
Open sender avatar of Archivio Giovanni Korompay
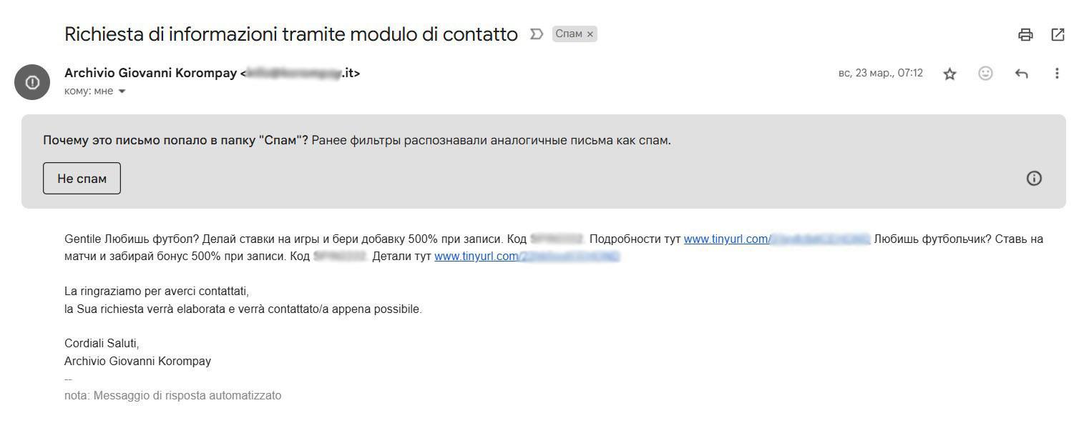[x=33, y=81]
